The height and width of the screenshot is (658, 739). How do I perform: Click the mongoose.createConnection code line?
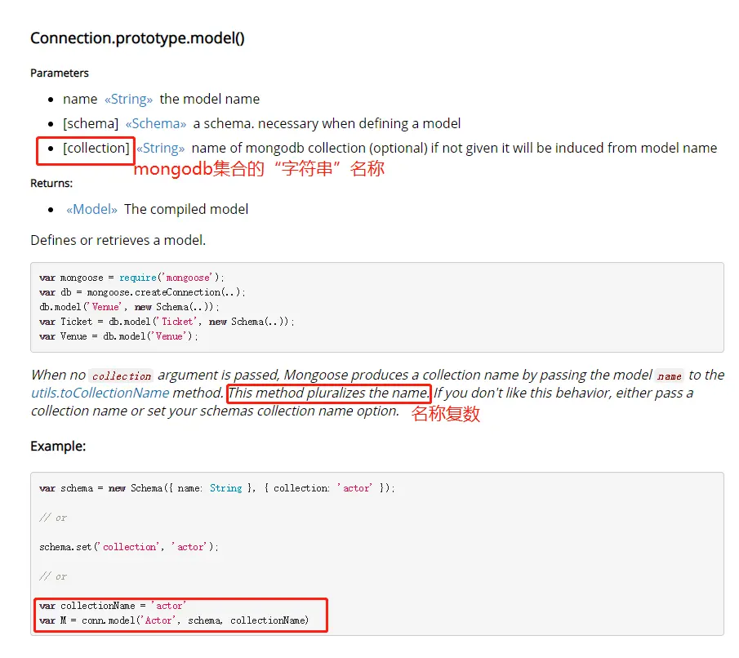click(142, 292)
